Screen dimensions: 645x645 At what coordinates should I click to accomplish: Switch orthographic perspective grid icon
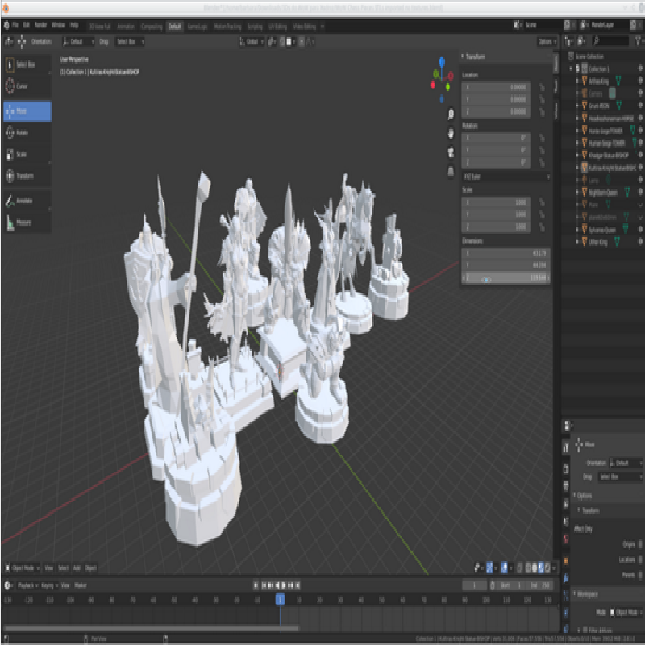point(451,171)
